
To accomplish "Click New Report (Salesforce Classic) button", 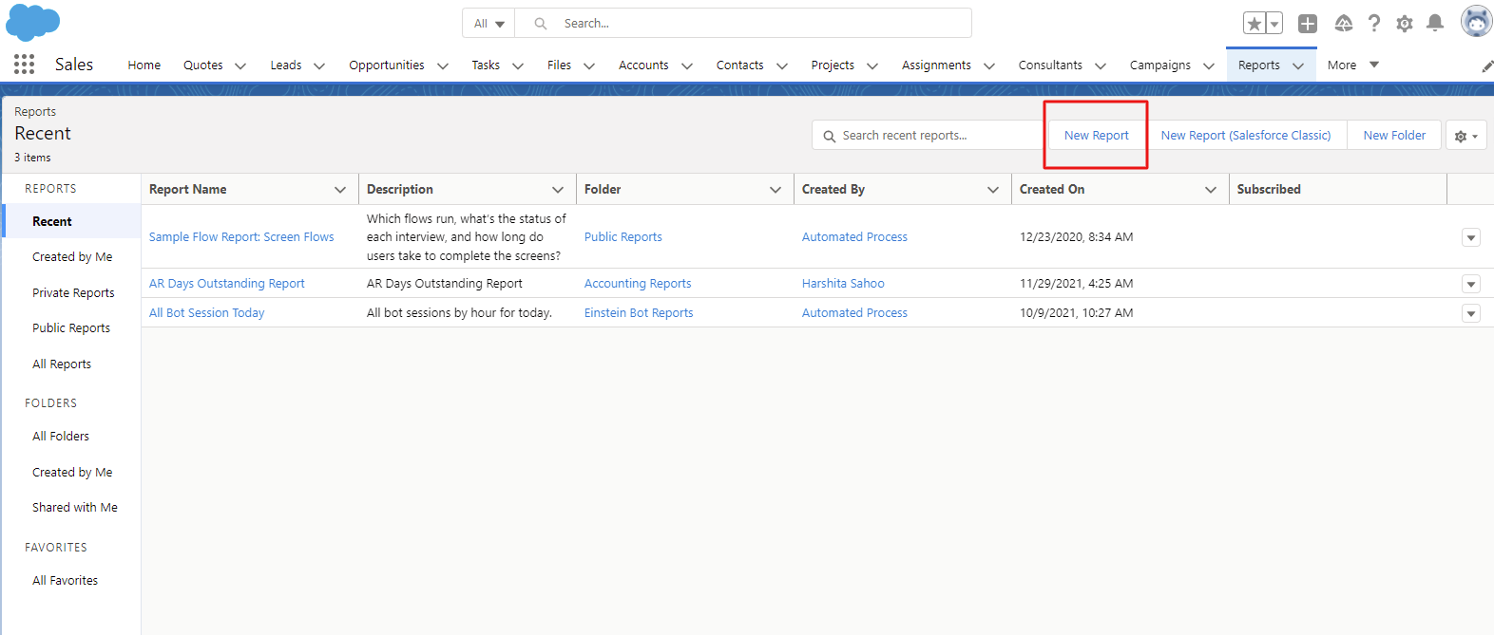I will coord(1246,136).
